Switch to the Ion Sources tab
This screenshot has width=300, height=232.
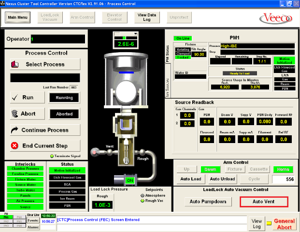(x=168, y=87)
